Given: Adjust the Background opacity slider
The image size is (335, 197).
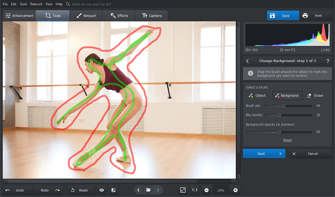Looking at the screenshot, I should 279,132.
